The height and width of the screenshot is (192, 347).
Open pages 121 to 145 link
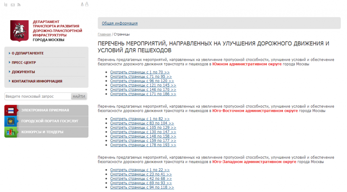(143, 85)
